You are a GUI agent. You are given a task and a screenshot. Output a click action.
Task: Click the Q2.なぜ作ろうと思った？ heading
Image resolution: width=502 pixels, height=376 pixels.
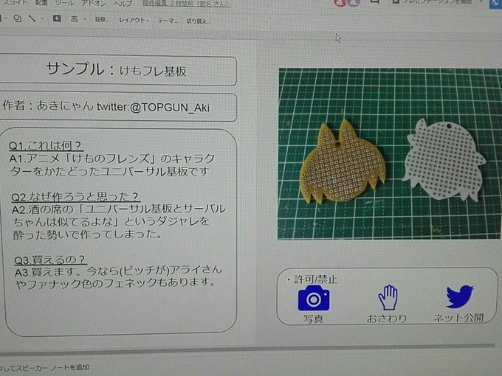[75, 196]
